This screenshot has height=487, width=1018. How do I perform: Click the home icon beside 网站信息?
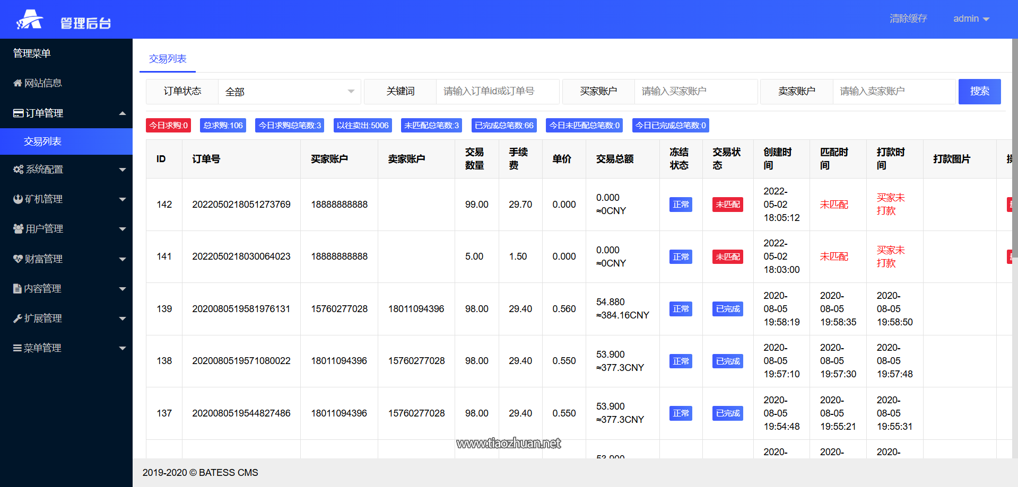point(18,83)
